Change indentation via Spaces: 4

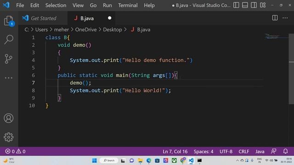204,151
